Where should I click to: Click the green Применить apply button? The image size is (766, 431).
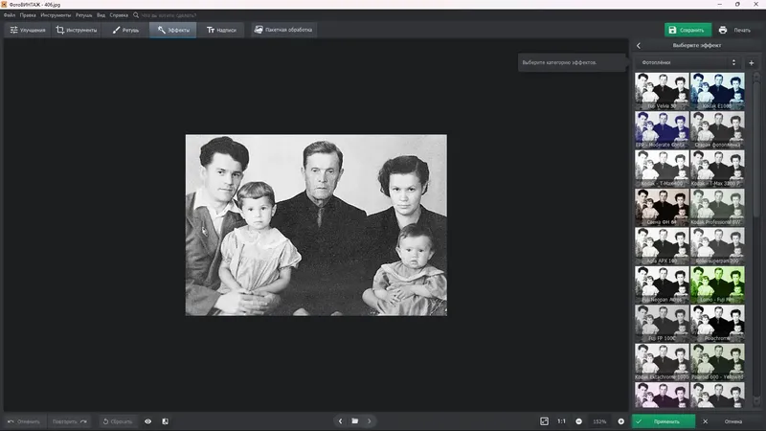click(663, 421)
